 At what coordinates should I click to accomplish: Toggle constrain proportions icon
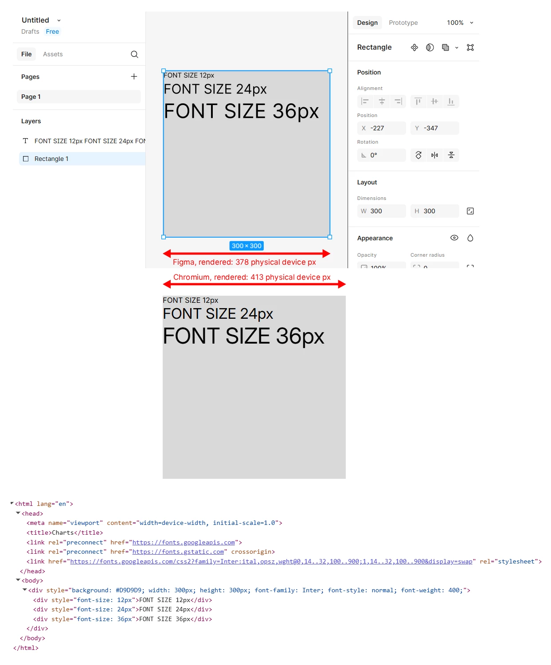coord(470,211)
